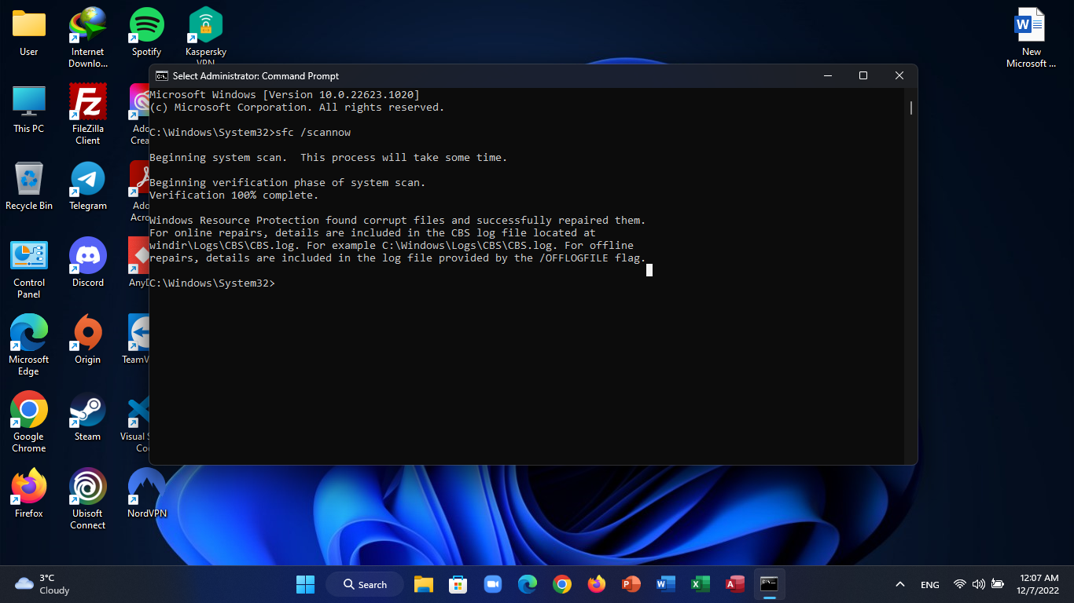The image size is (1074, 603).
Task: Click the 'Select Administrator: Command Prompt' title text
Action: pos(256,76)
